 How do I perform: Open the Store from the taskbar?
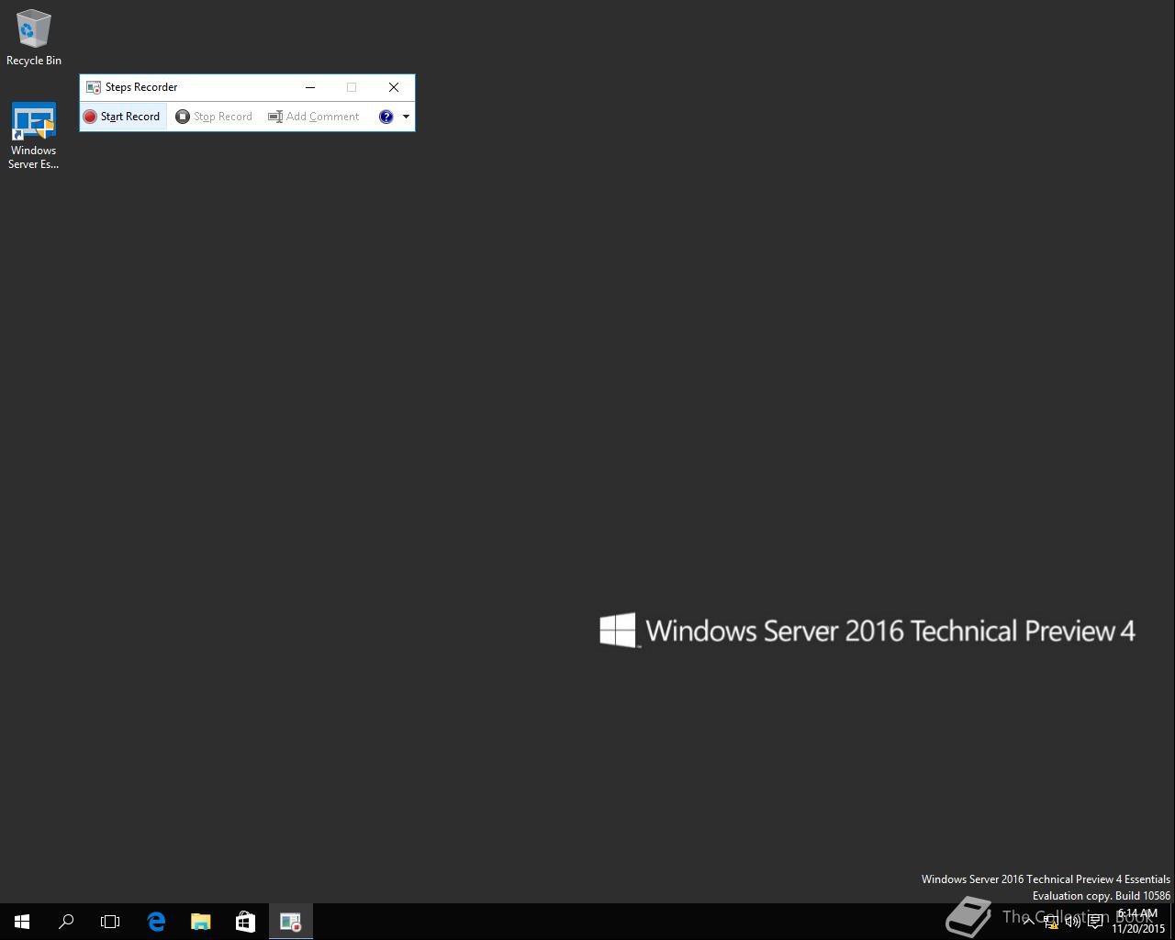coord(245,922)
